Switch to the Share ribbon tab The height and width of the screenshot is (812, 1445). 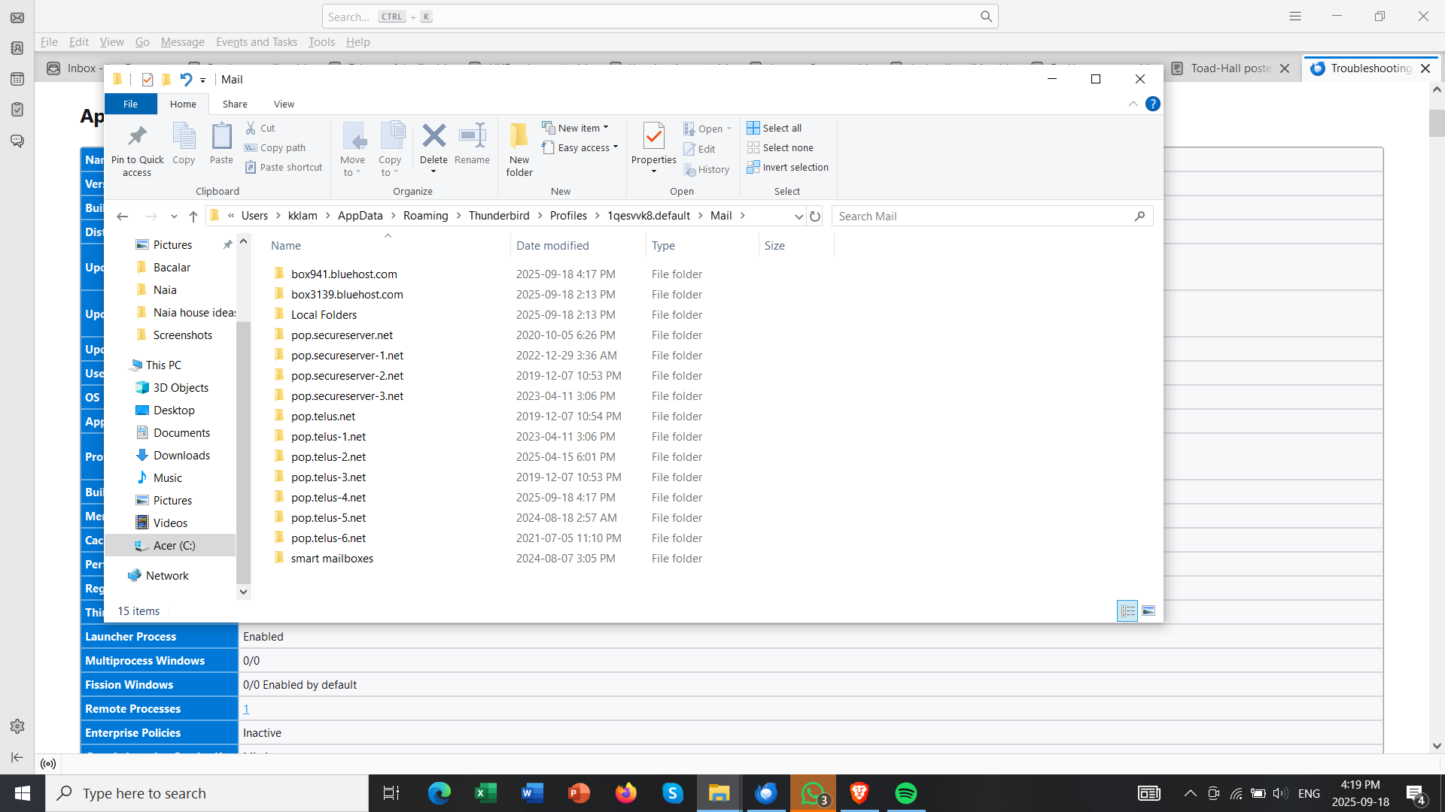pos(235,105)
